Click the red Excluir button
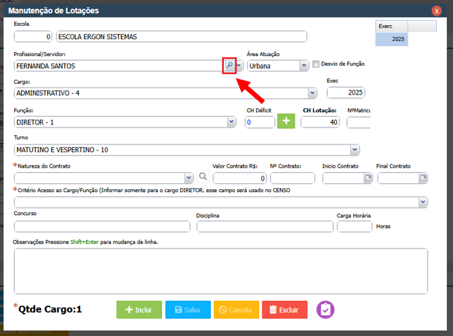 pos(284,310)
